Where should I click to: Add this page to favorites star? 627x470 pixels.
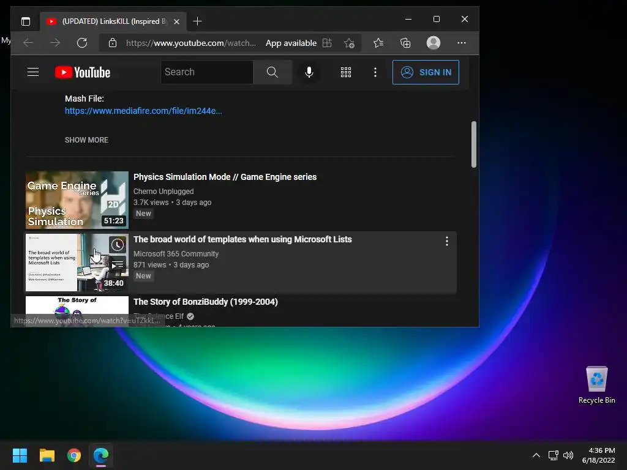pos(349,43)
